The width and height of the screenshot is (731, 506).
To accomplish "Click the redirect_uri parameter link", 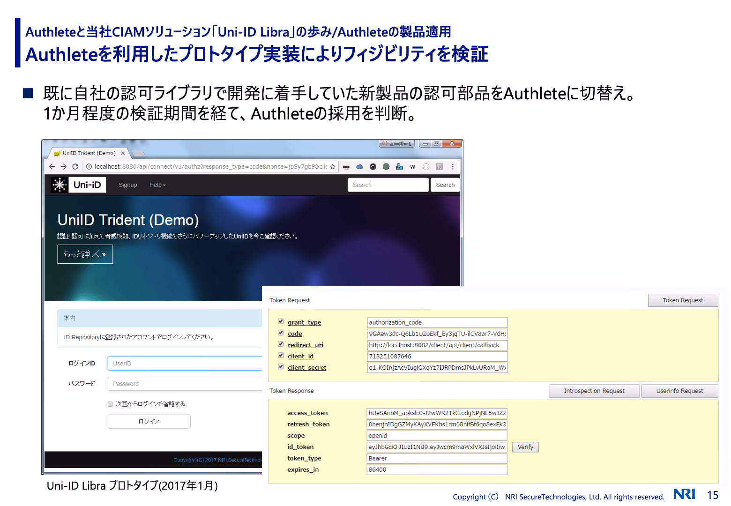I will (x=306, y=345).
